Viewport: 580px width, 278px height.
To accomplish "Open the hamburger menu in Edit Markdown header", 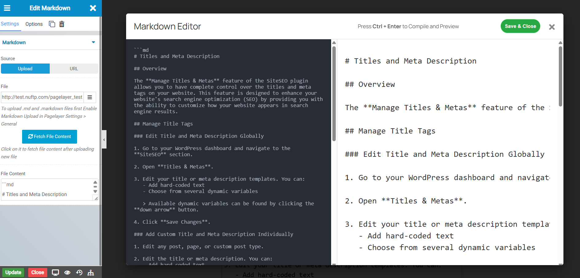I will pos(7,8).
